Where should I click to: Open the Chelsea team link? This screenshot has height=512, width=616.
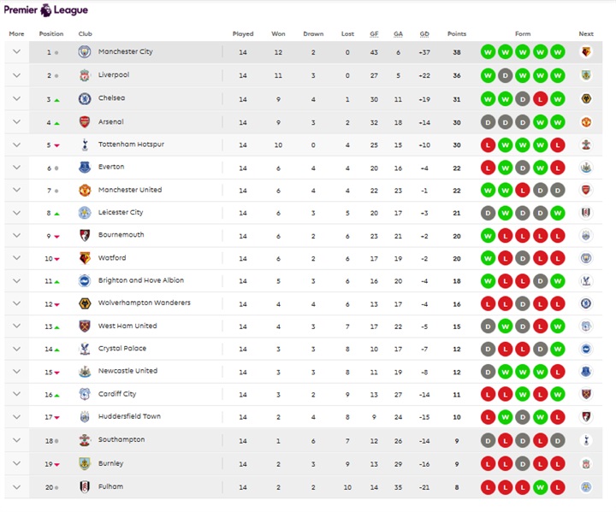[x=111, y=98]
